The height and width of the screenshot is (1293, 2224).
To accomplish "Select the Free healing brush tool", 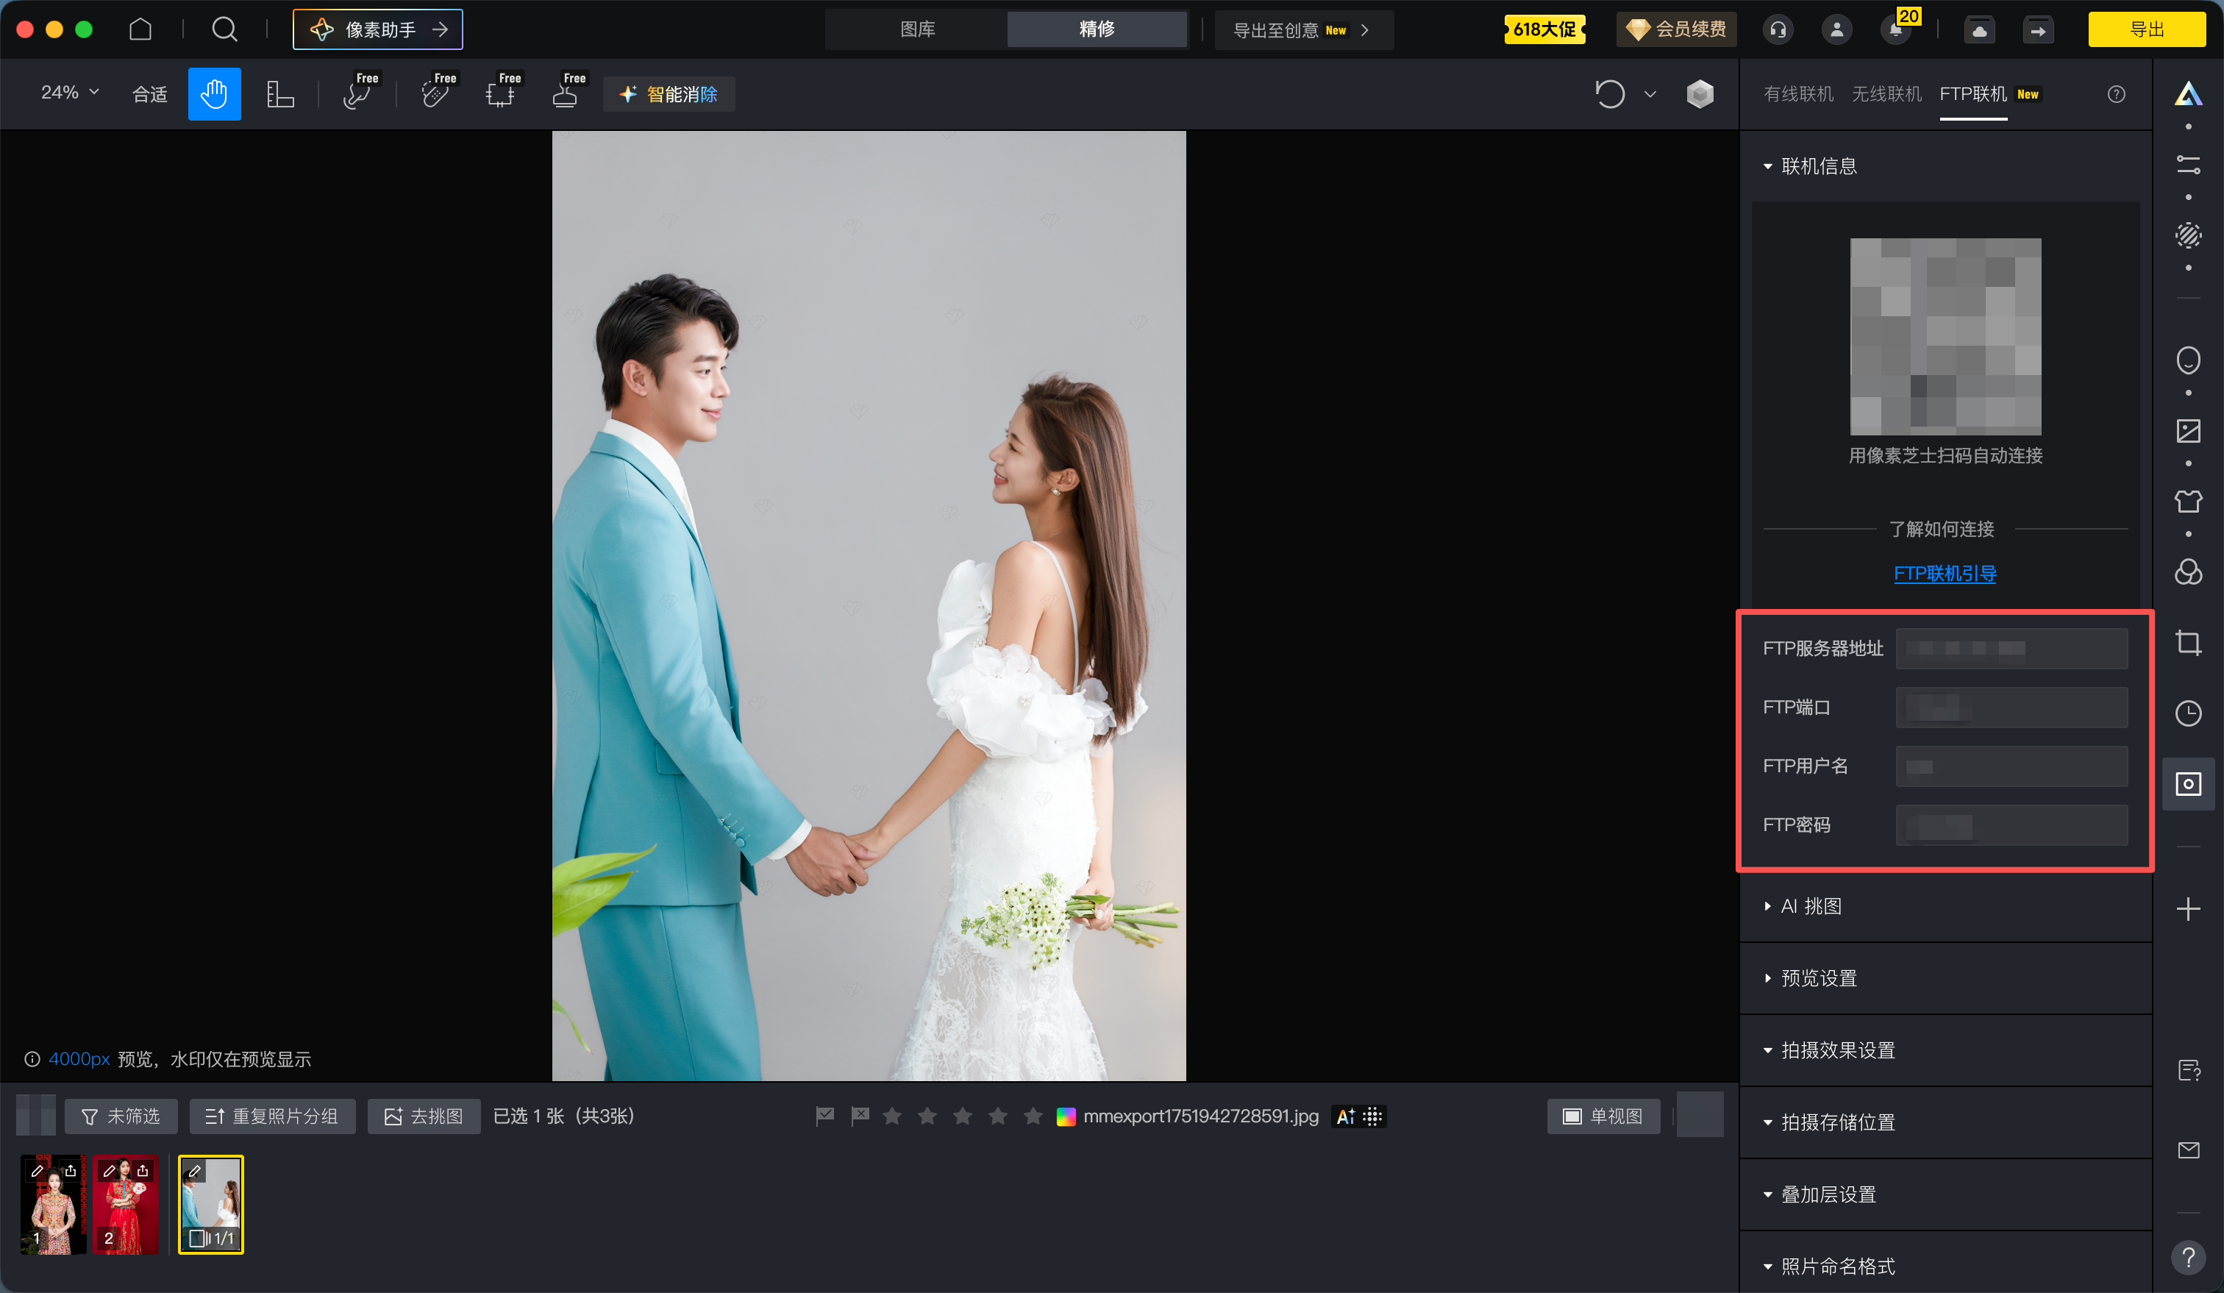I will 358,92.
